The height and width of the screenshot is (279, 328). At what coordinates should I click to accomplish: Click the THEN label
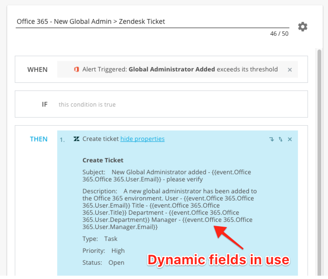tap(39, 139)
